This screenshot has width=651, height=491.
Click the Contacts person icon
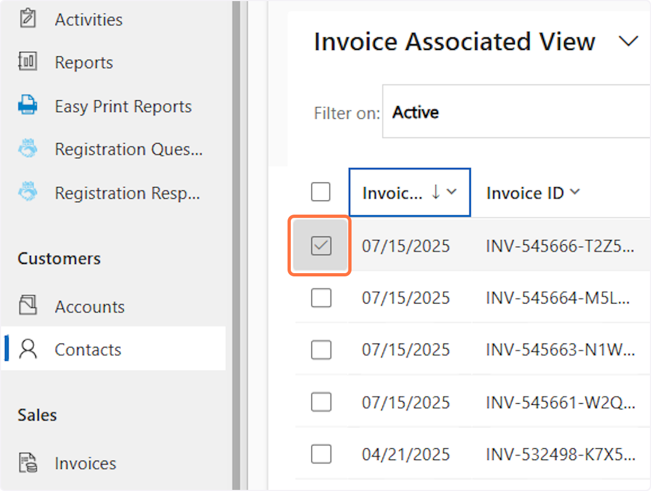pos(27,350)
